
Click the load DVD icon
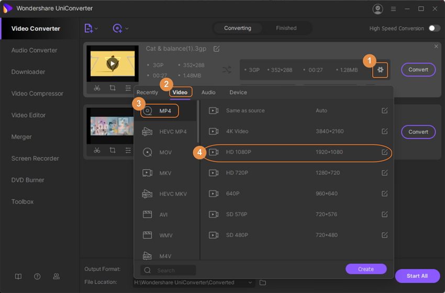click(x=117, y=28)
